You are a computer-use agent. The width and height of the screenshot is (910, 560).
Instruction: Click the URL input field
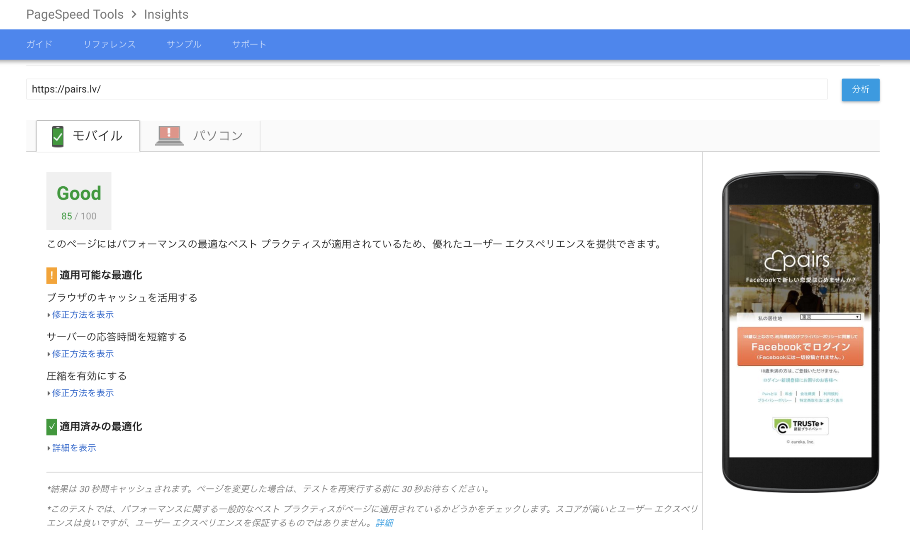point(426,89)
